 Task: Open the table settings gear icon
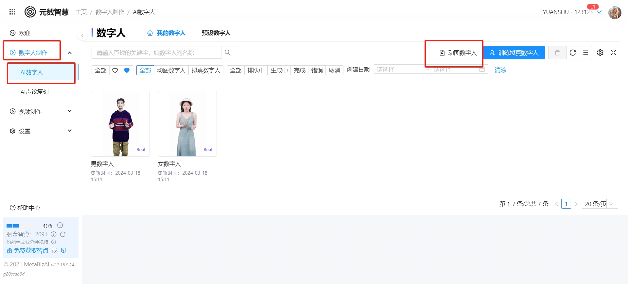coord(600,53)
